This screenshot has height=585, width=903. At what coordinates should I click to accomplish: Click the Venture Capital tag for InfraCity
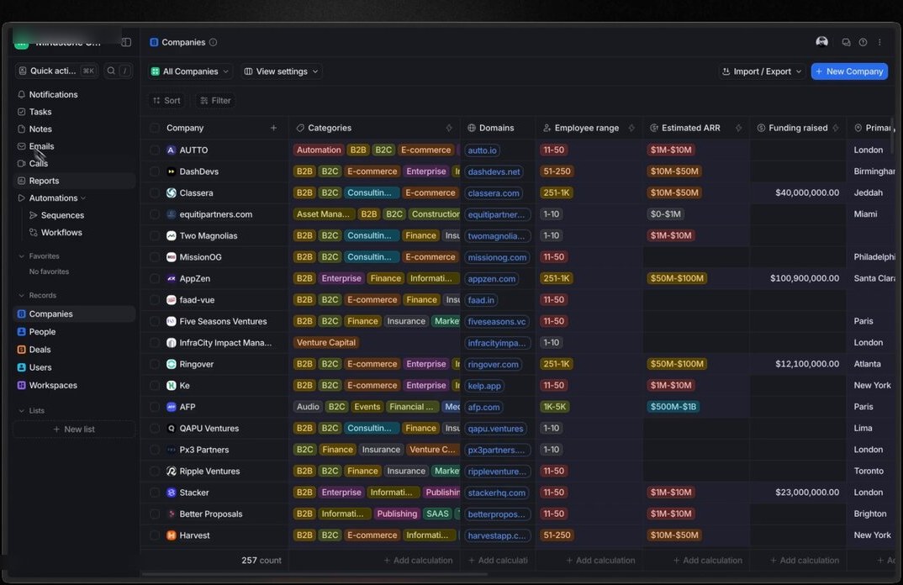[326, 343]
